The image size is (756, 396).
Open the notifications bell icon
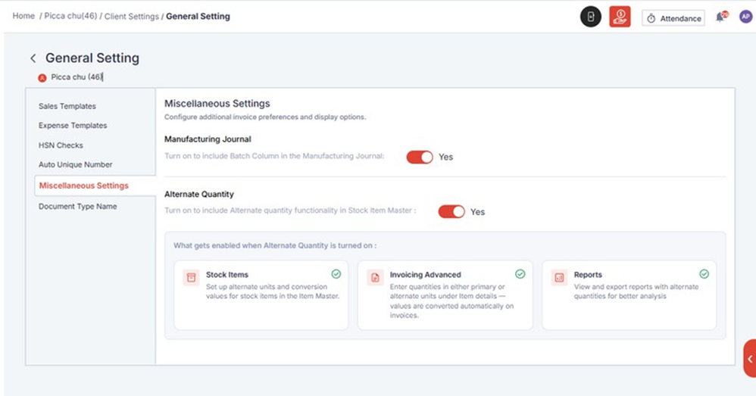pyautogui.click(x=720, y=17)
